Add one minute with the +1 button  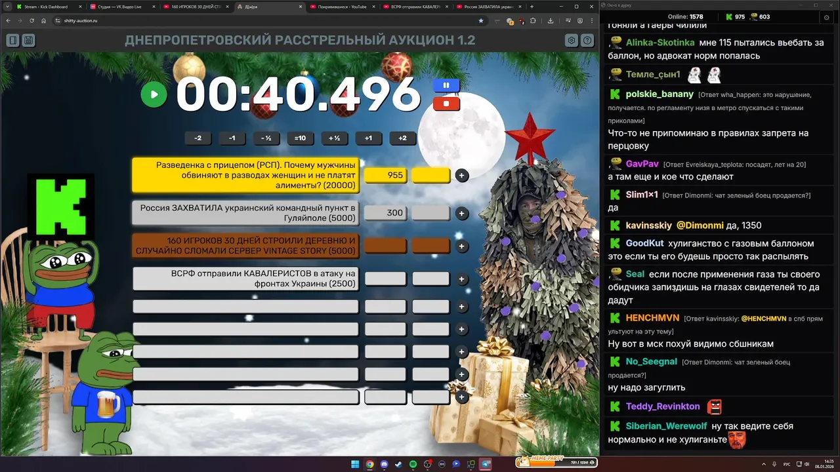[368, 138]
